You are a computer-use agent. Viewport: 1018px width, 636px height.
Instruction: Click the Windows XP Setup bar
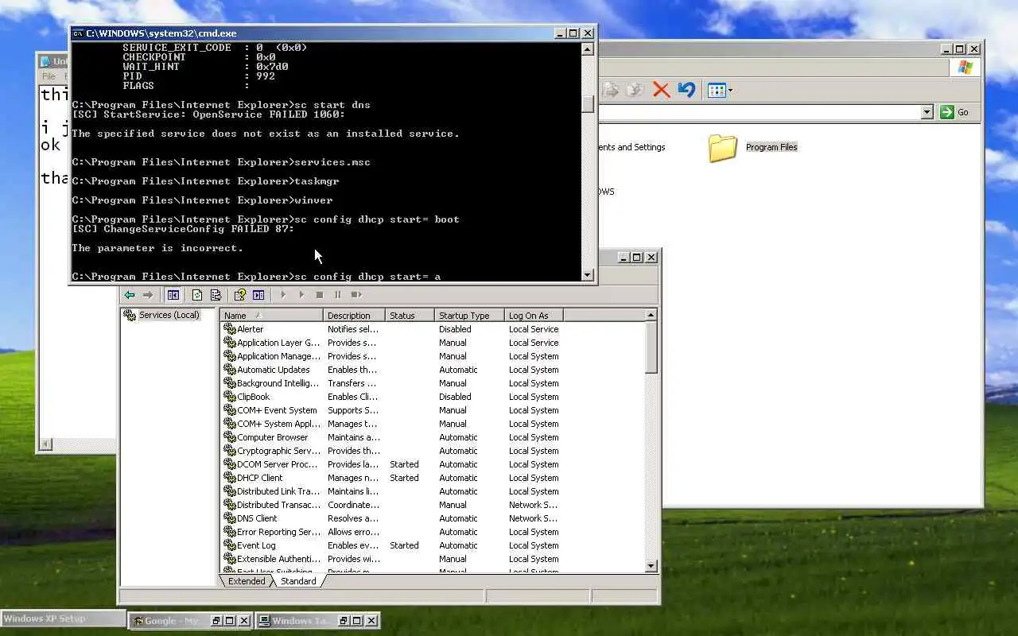tap(63, 619)
